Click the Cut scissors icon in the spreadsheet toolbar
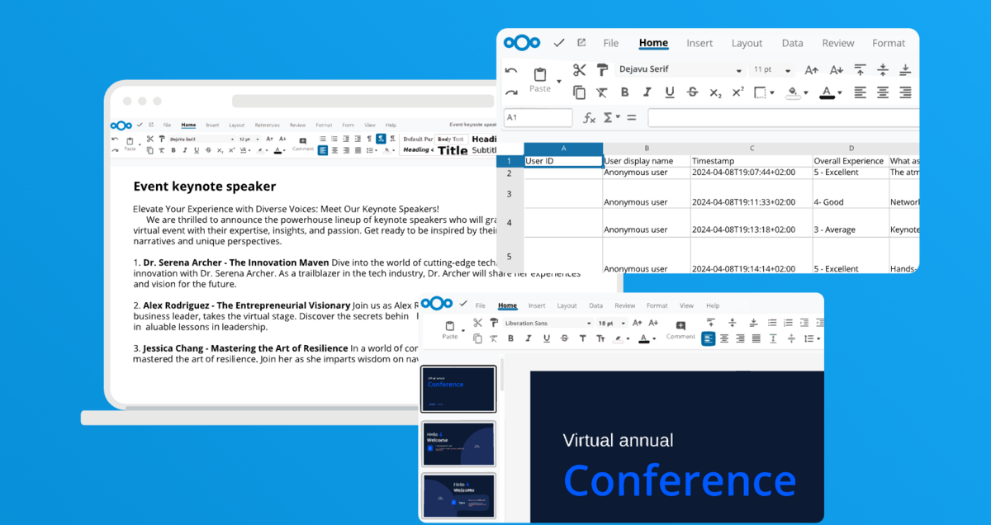 pos(580,69)
